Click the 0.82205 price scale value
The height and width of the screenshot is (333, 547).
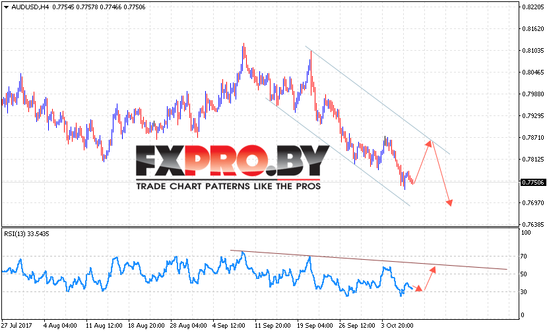click(x=533, y=7)
